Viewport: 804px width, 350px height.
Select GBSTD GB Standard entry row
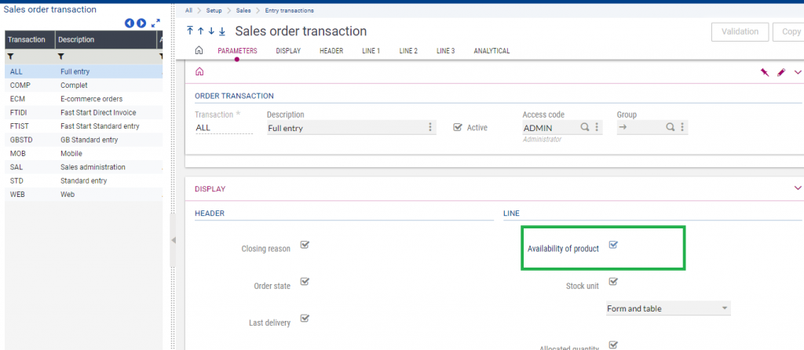83,140
